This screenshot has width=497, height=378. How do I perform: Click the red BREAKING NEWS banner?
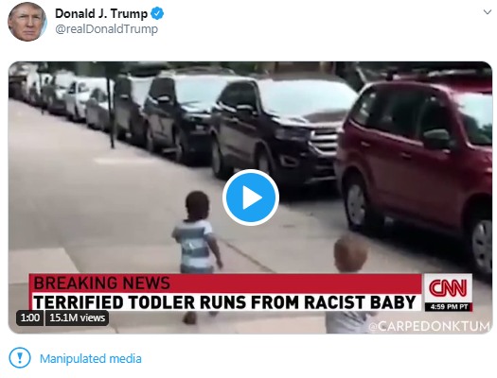[x=225, y=283]
